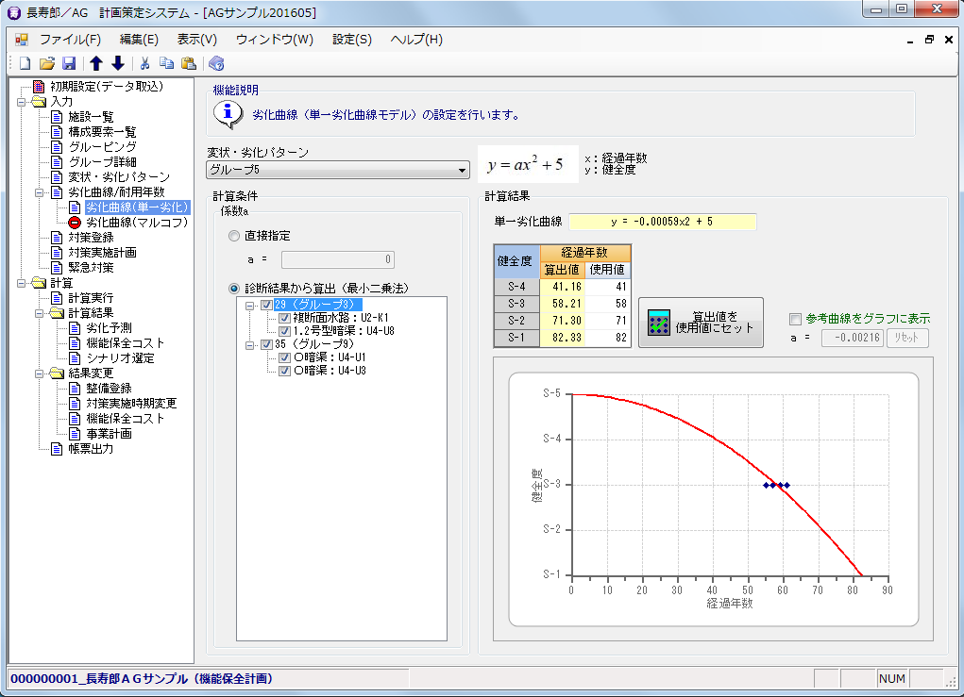The image size is (964, 697).
Task: Uncheck the 複断面水路：U2-K1 checkbox
Action: 284,319
